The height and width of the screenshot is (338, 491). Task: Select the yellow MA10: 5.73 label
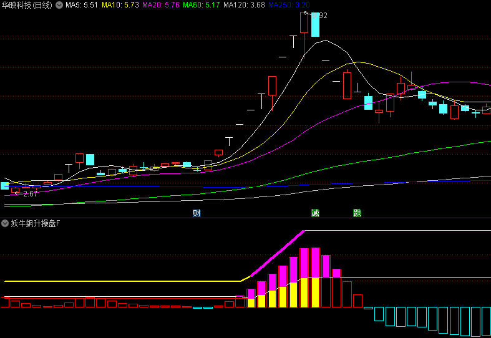120,5
